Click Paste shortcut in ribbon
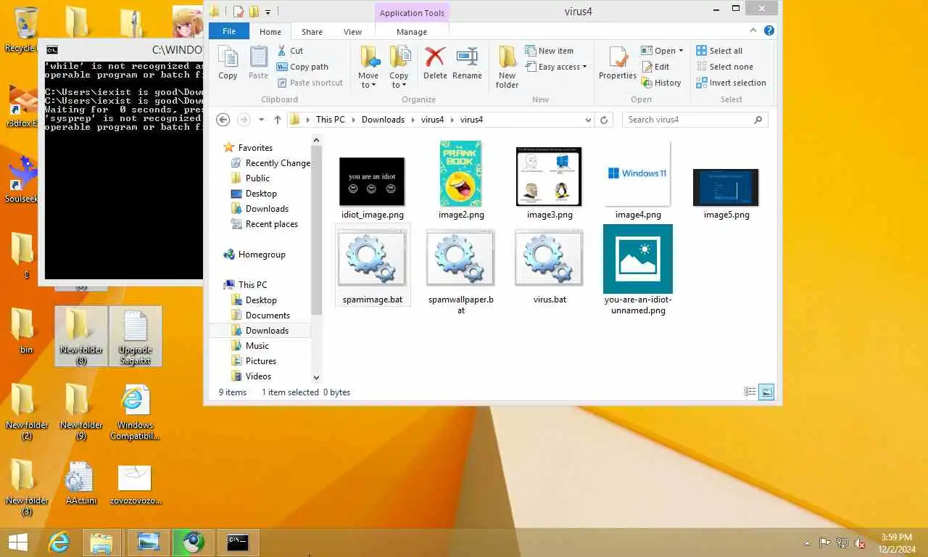 [310, 83]
